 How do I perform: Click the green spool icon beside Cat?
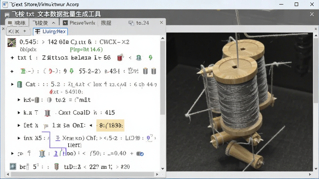point(20,85)
